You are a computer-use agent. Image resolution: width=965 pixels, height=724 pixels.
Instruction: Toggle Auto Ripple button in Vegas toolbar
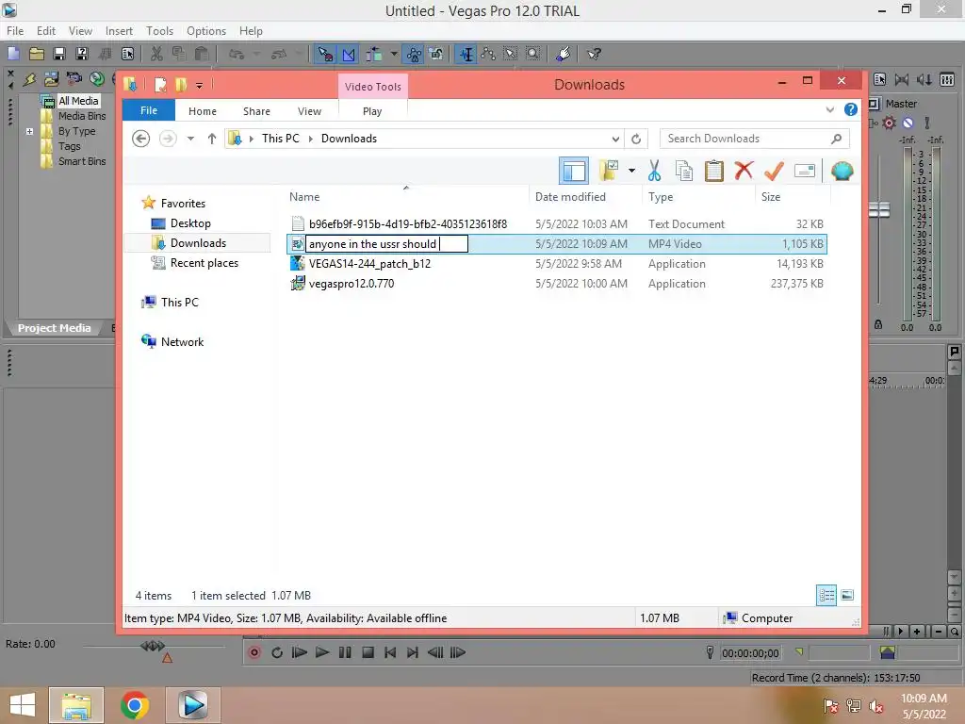click(x=373, y=54)
